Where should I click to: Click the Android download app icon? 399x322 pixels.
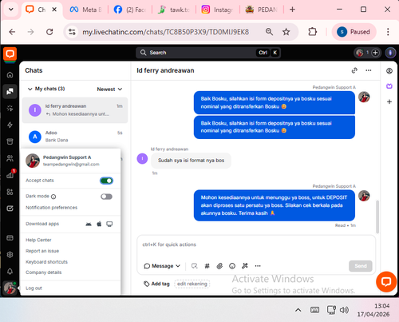(x=89, y=224)
